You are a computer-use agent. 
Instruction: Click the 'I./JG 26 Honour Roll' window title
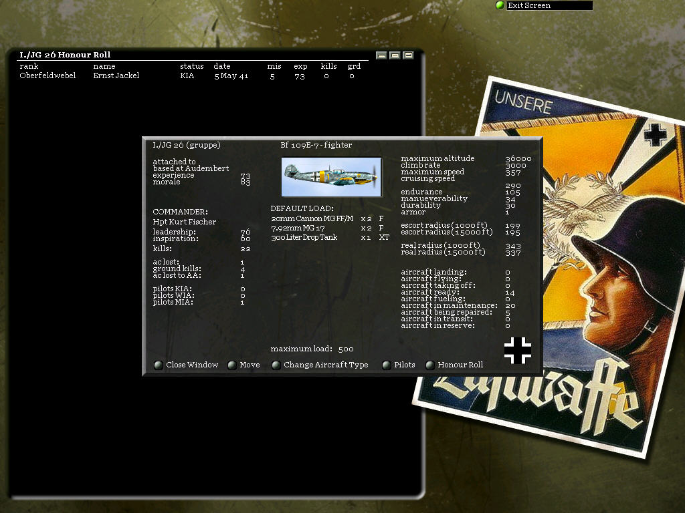click(65, 55)
